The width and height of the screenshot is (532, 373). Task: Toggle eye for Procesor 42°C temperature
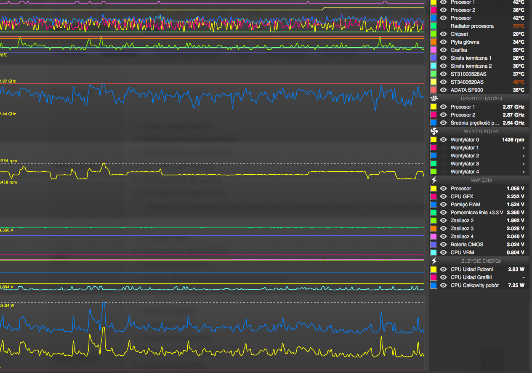point(443,18)
